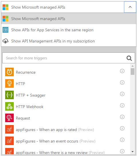Click the HTTP Webhook green icon
Screen dimensions: 137x158
click(x=9, y=106)
